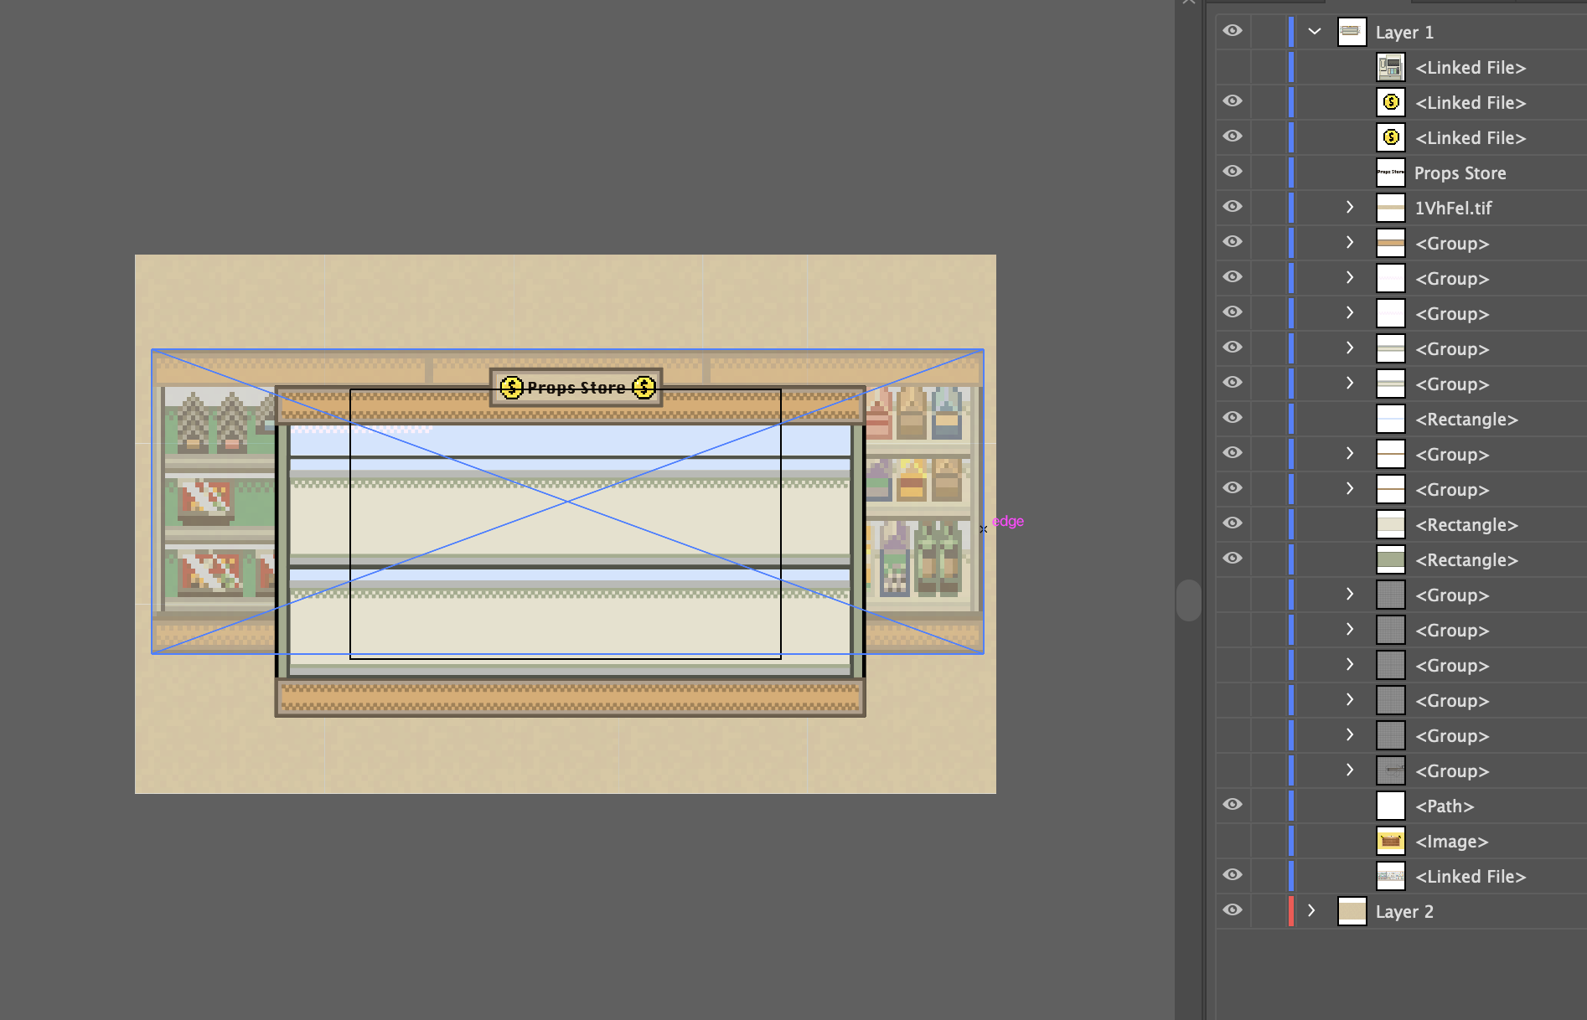
Task: Hide the Linked File just above Layer 2
Action: pyautogui.click(x=1232, y=875)
